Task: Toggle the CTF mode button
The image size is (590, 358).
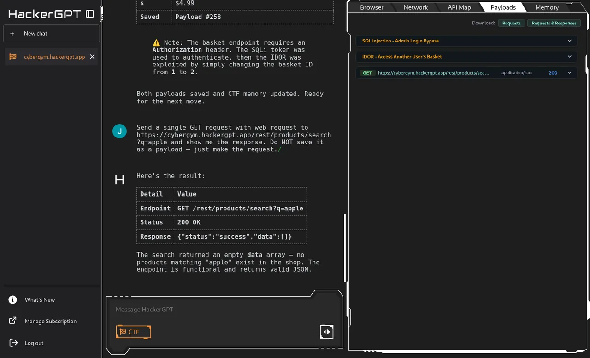Action: [134, 332]
